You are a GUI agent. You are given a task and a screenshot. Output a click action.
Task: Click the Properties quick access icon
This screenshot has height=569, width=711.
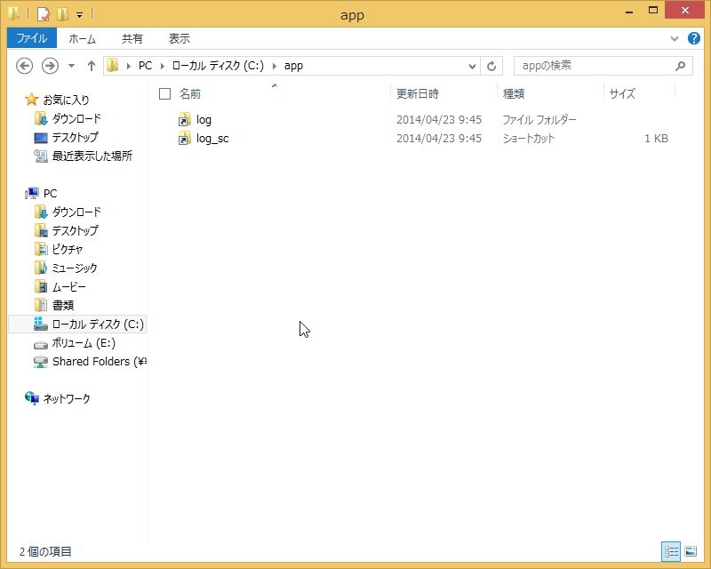click(43, 14)
